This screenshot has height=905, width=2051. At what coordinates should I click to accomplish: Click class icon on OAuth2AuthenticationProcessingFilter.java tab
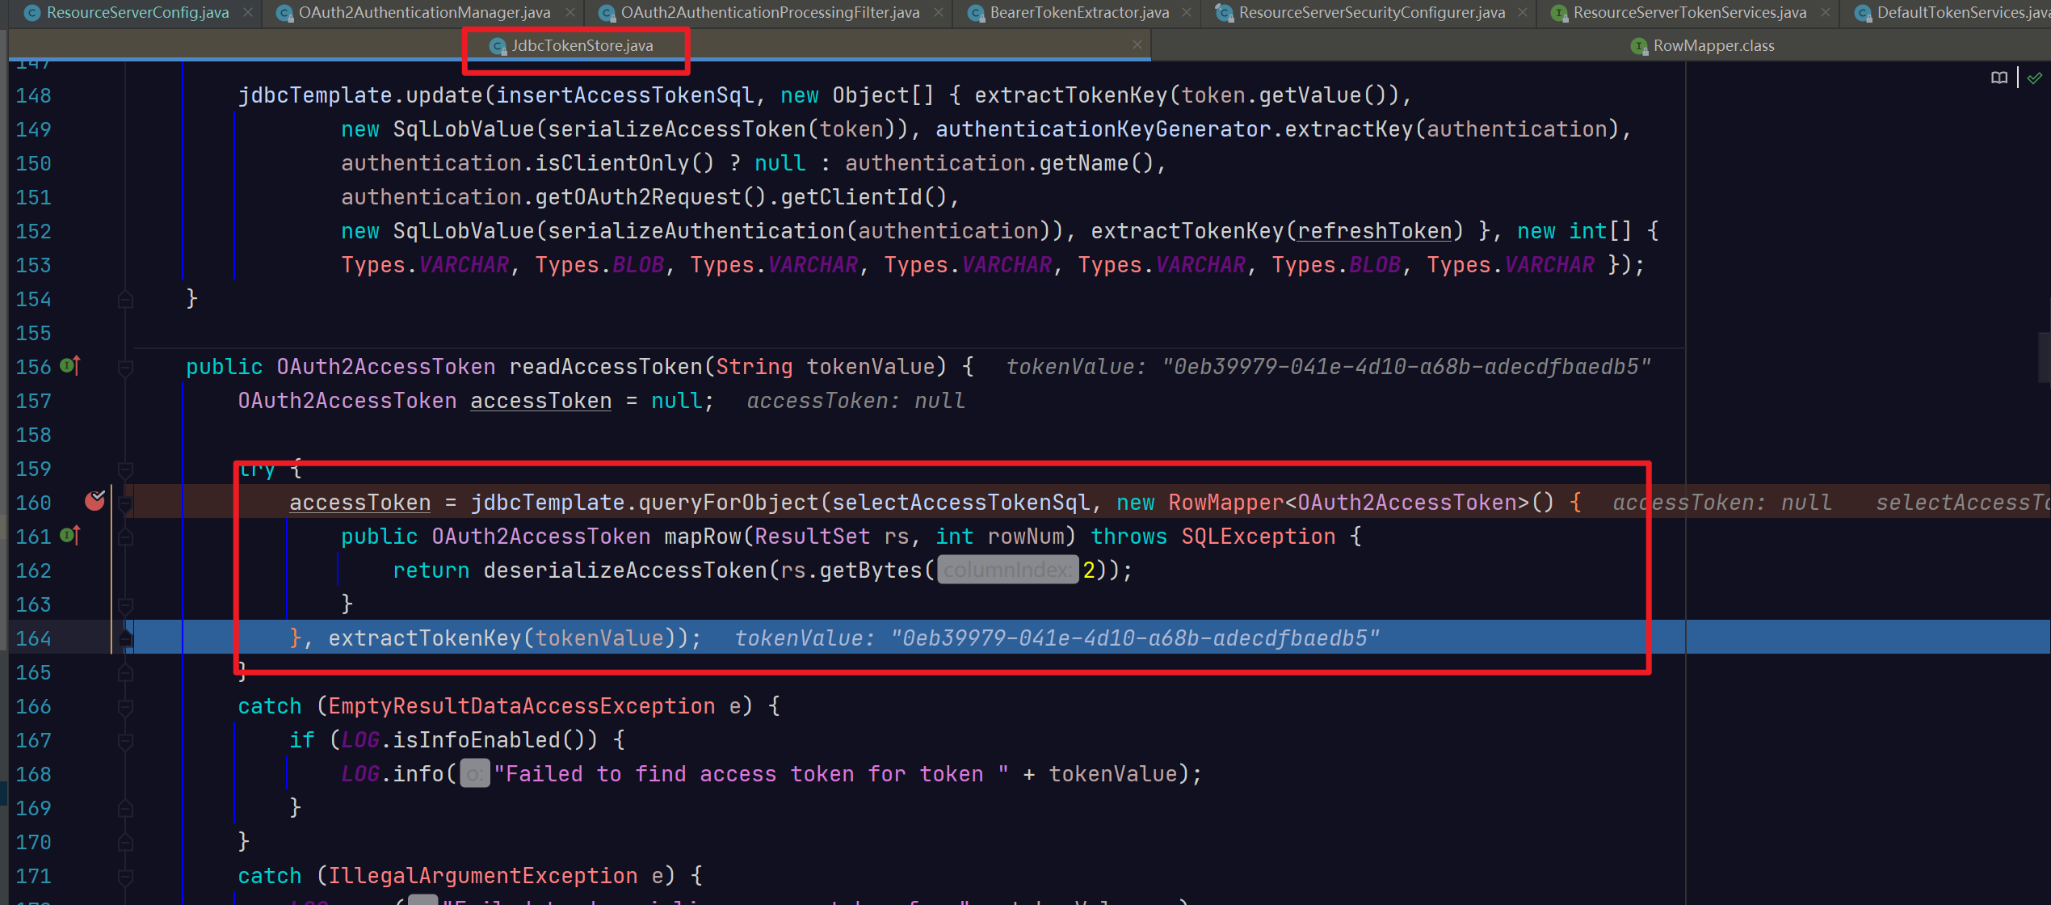(x=607, y=13)
